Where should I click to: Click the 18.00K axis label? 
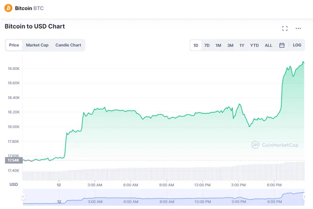[x=13, y=127]
